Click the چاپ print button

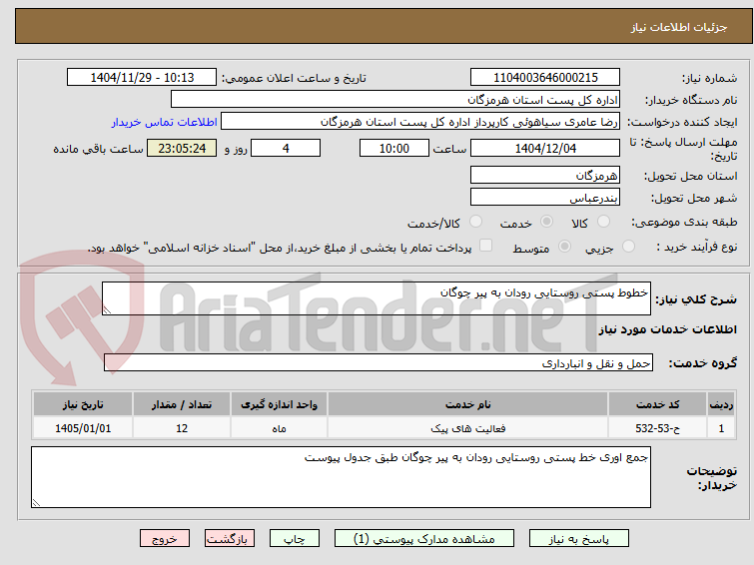295,539
